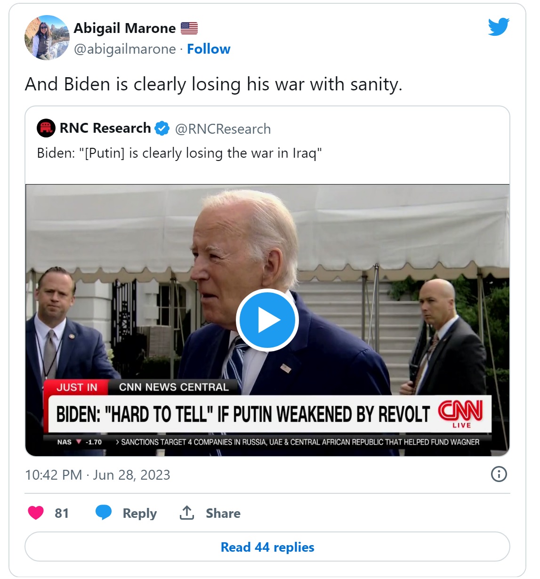The image size is (540, 579).
Task: Open the tweet info circle icon
Action: pyautogui.click(x=499, y=474)
